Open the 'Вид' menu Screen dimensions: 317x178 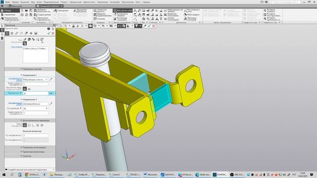33,2
